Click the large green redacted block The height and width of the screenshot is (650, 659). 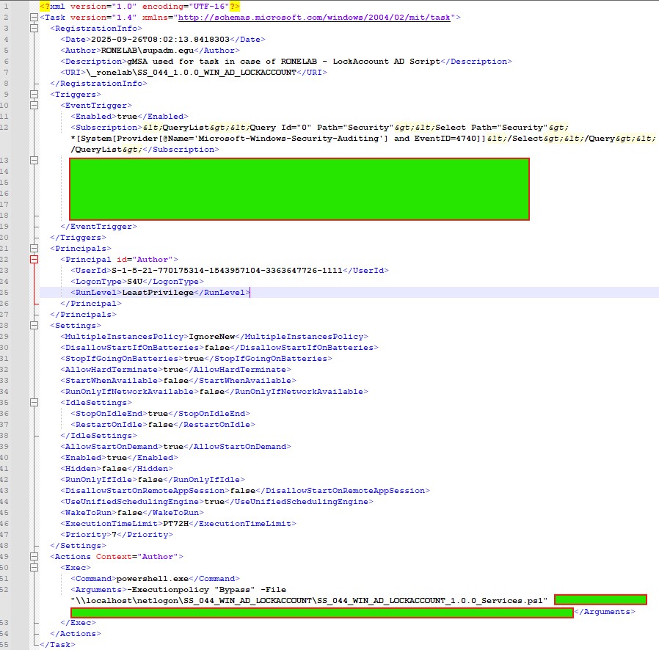click(299, 189)
